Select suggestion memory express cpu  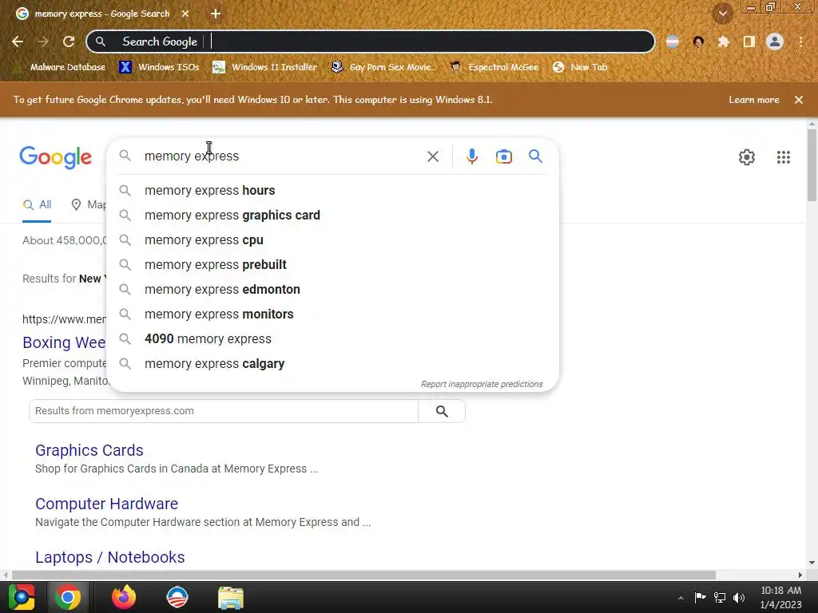[x=333, y=239]
